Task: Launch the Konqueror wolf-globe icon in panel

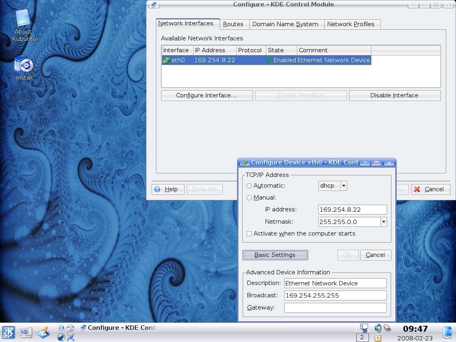Action: [61, 337]
